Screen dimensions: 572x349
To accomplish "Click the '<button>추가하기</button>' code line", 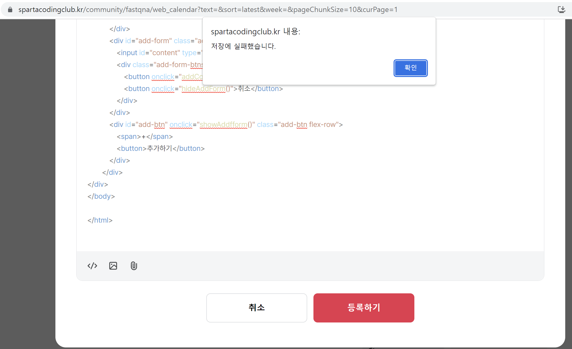I will click(x=160, y=148).
